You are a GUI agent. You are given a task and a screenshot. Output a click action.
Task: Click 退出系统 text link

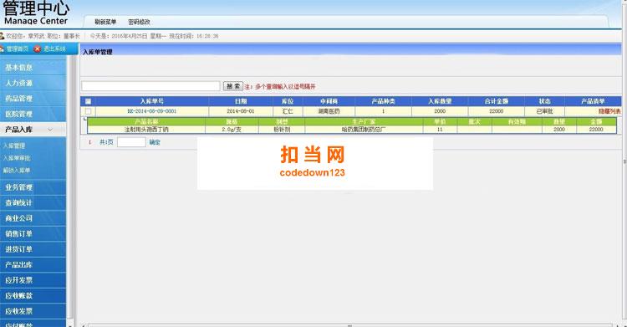click(54, 49)
